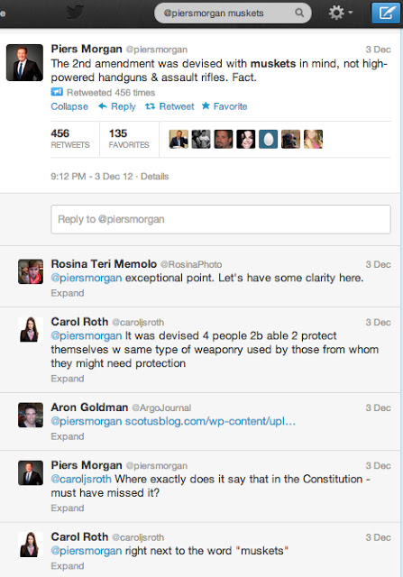Open the settings gear dropdown
Viewport: 403px width, 577px height.
[341, 13]
